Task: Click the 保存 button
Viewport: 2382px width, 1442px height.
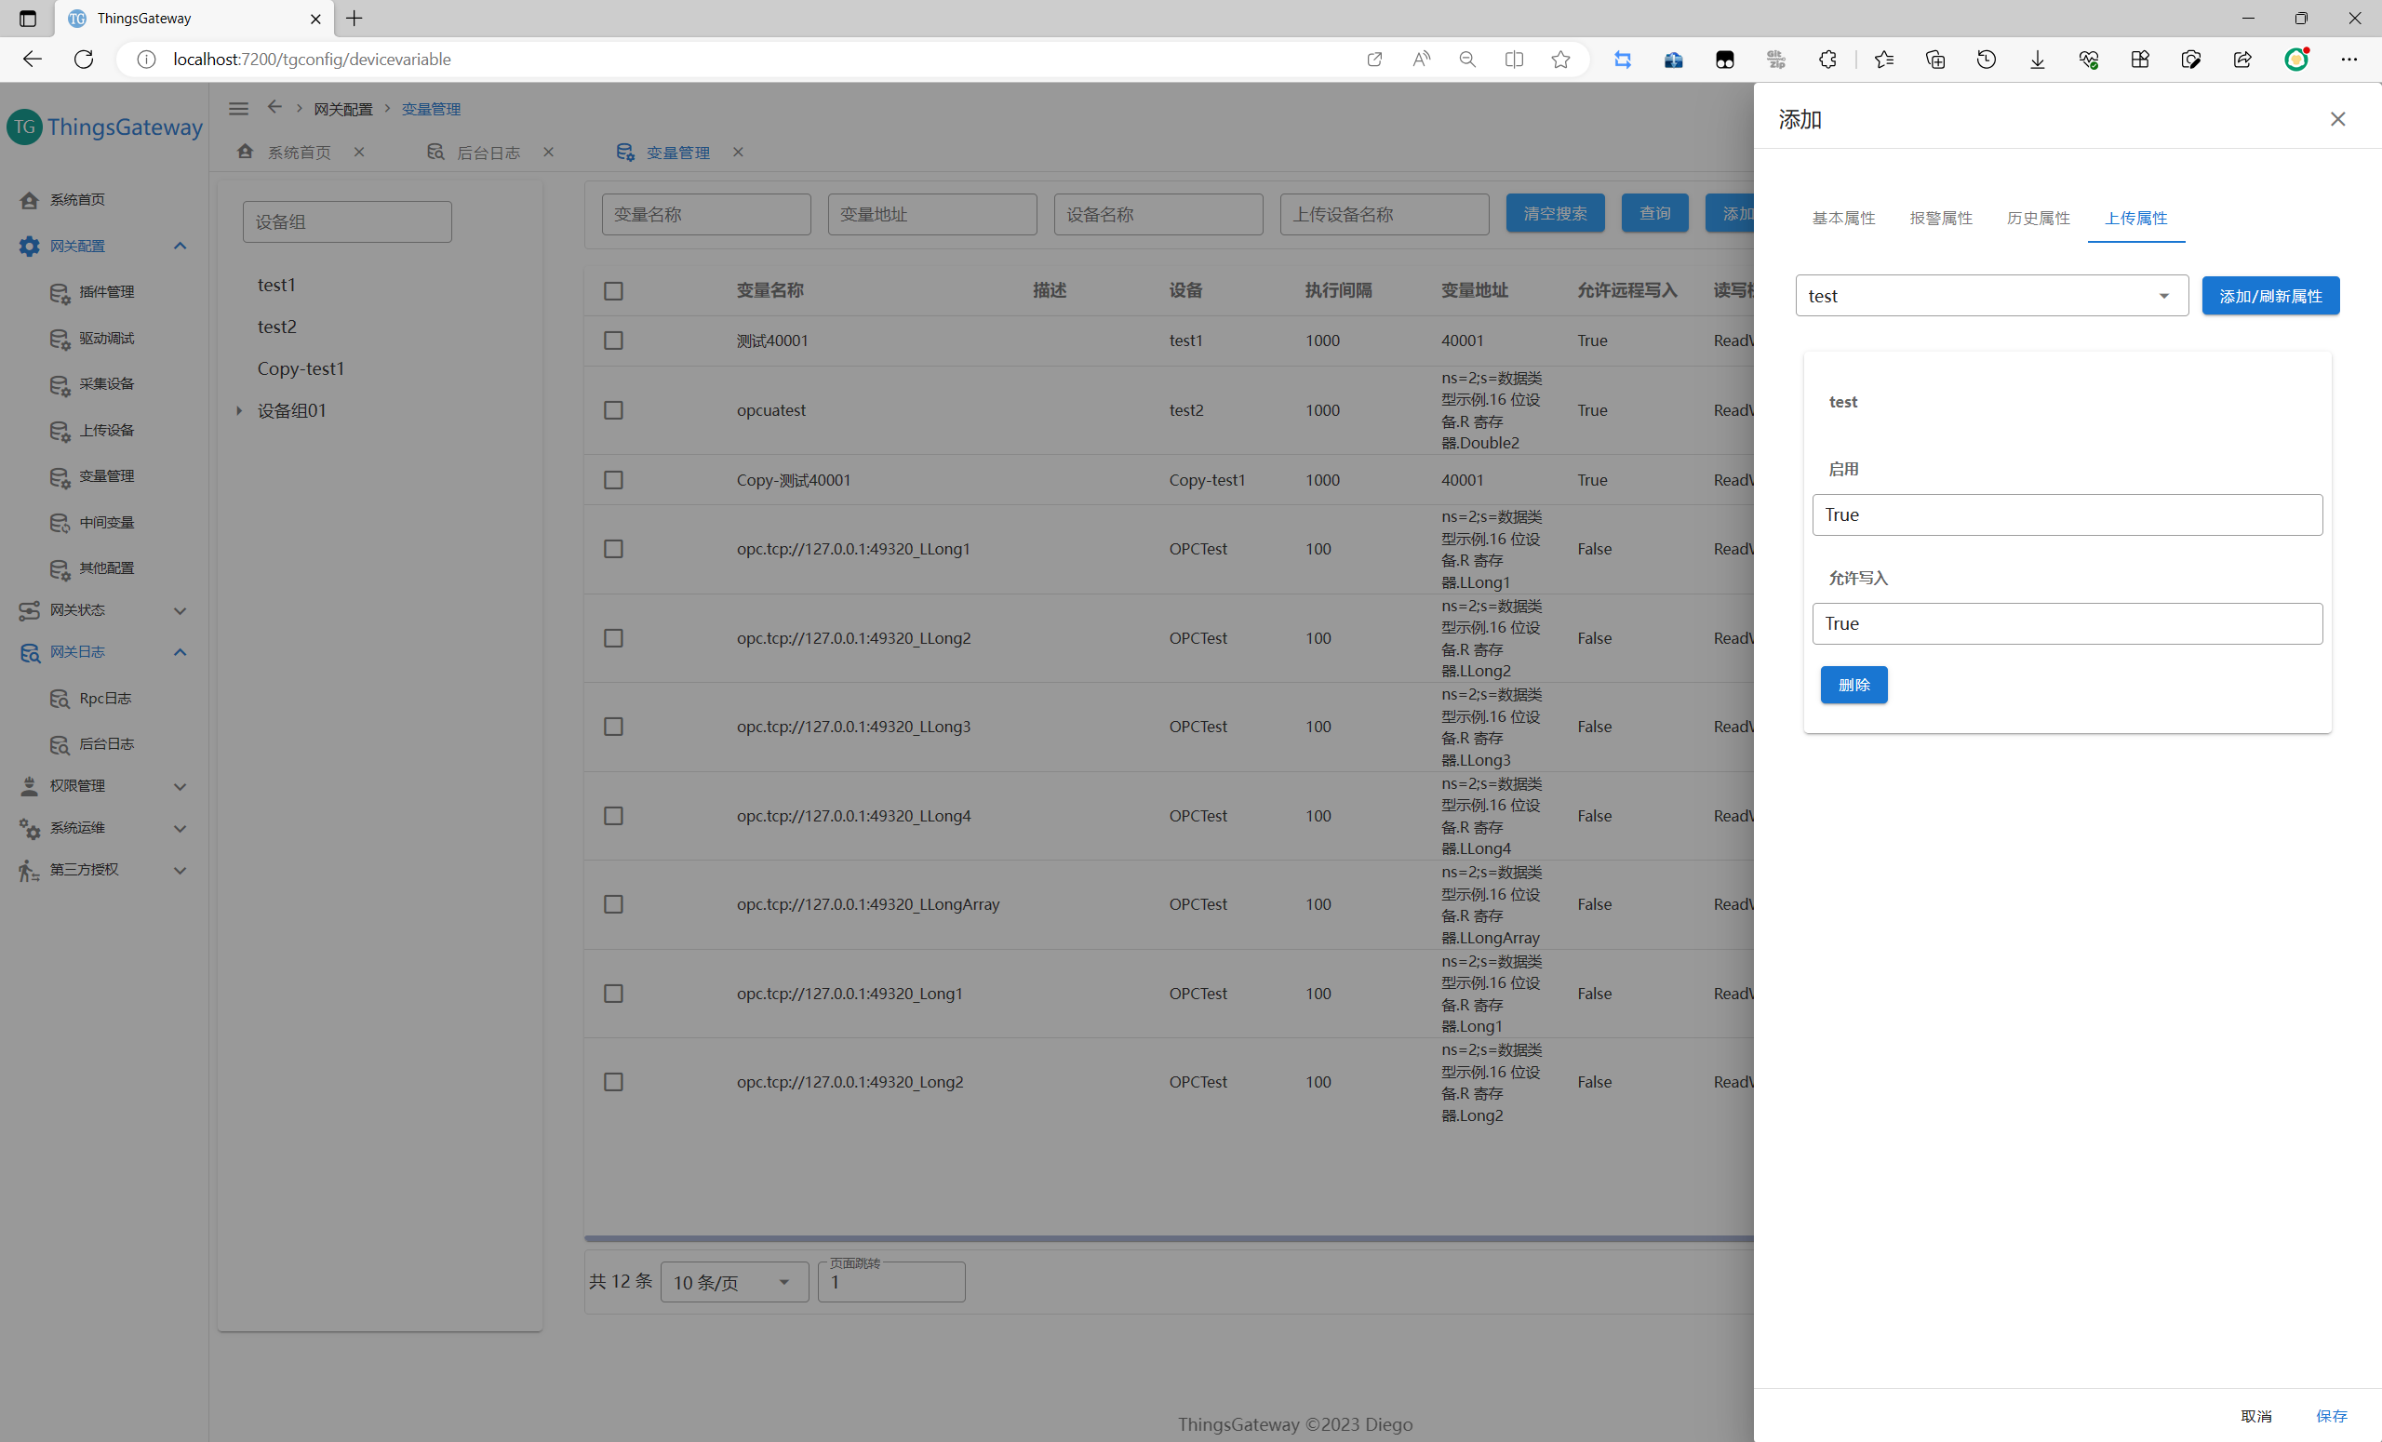Action: tap(2331, 1415)
